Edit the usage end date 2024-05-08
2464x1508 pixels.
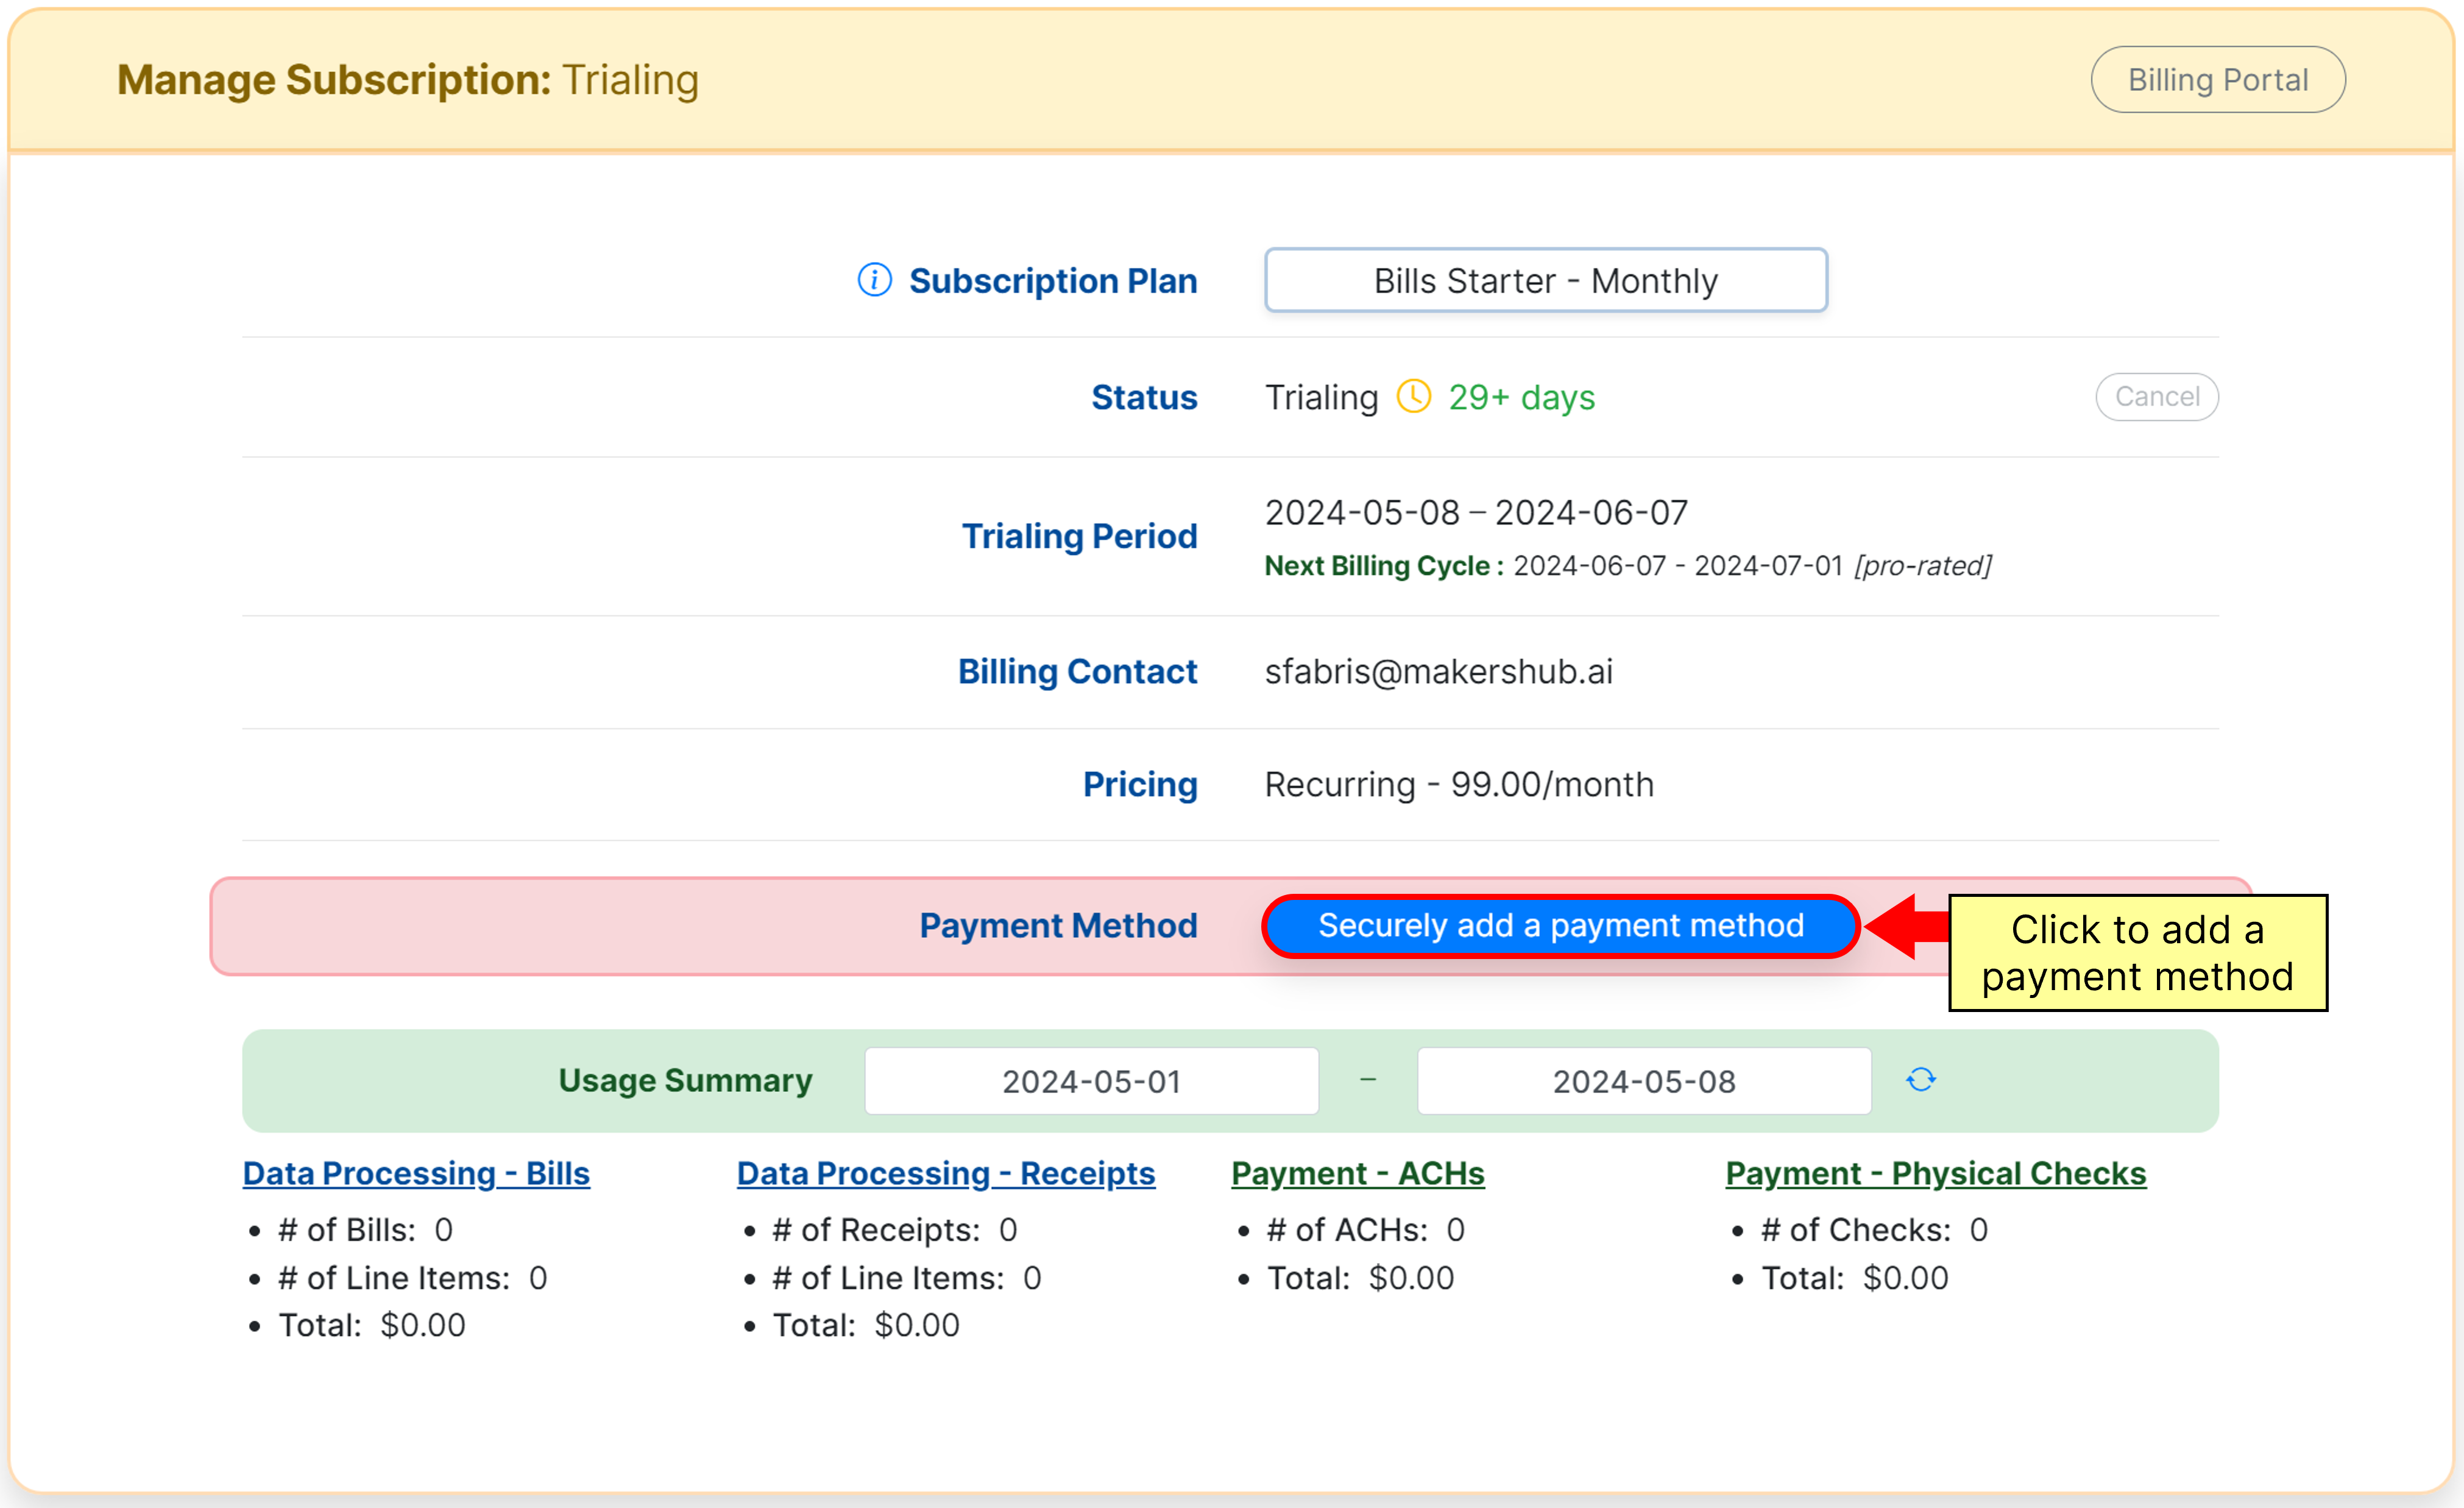1643,1081
